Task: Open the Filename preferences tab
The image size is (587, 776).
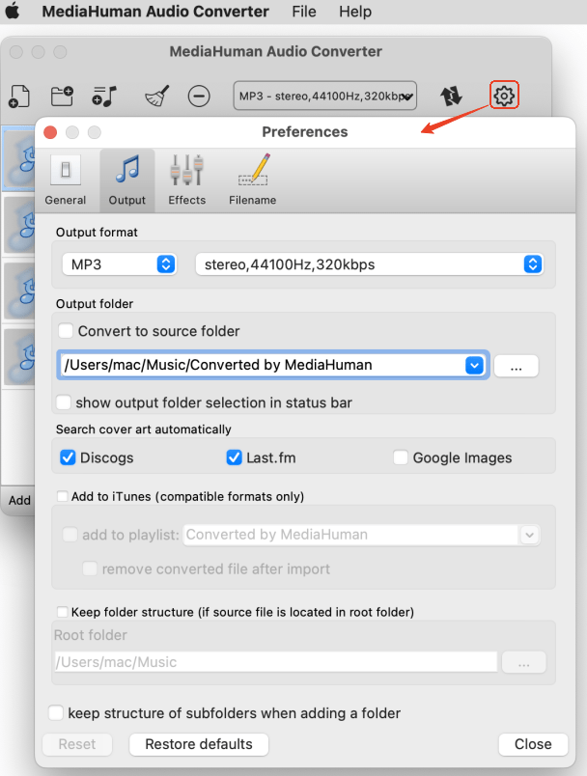Action: [x=252, y=180]
